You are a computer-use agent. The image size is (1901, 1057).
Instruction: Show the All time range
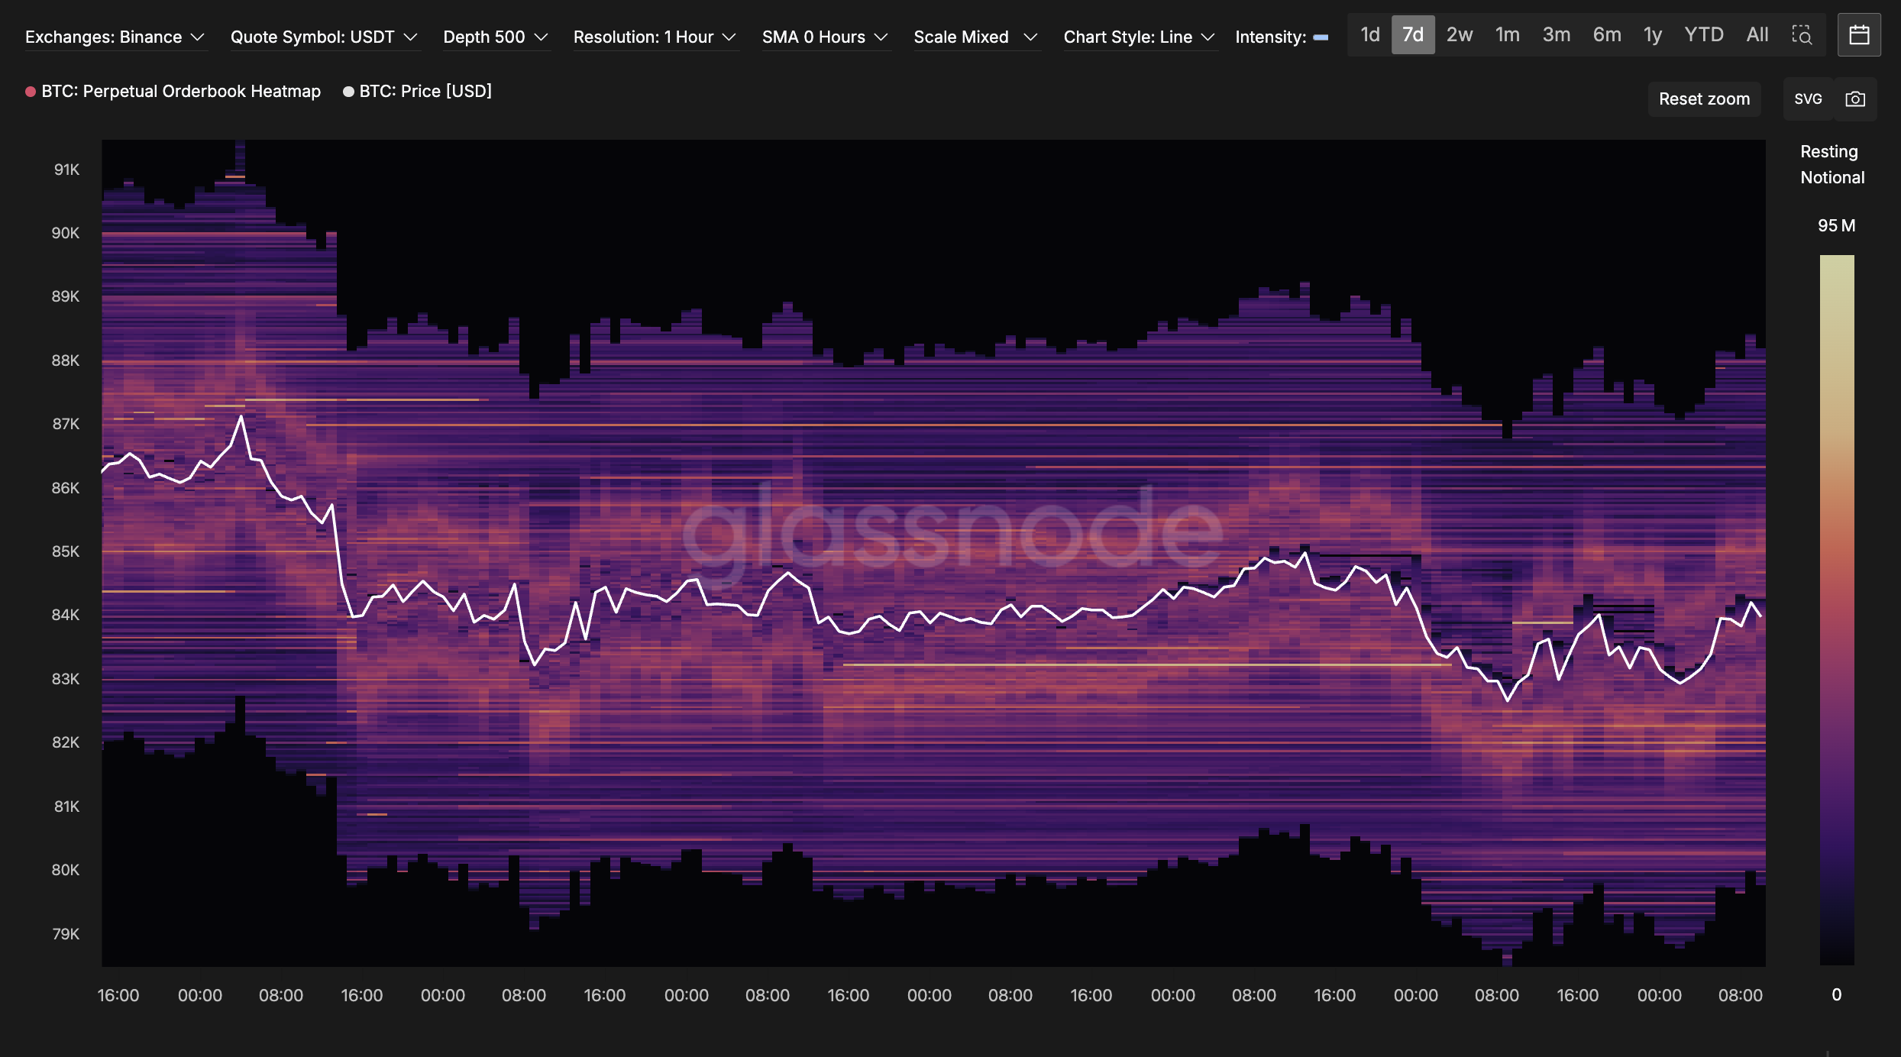tap(1757, 35)
